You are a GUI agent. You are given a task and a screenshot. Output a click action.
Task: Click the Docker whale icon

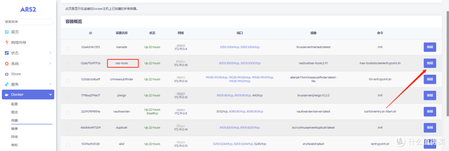point(7,95)
